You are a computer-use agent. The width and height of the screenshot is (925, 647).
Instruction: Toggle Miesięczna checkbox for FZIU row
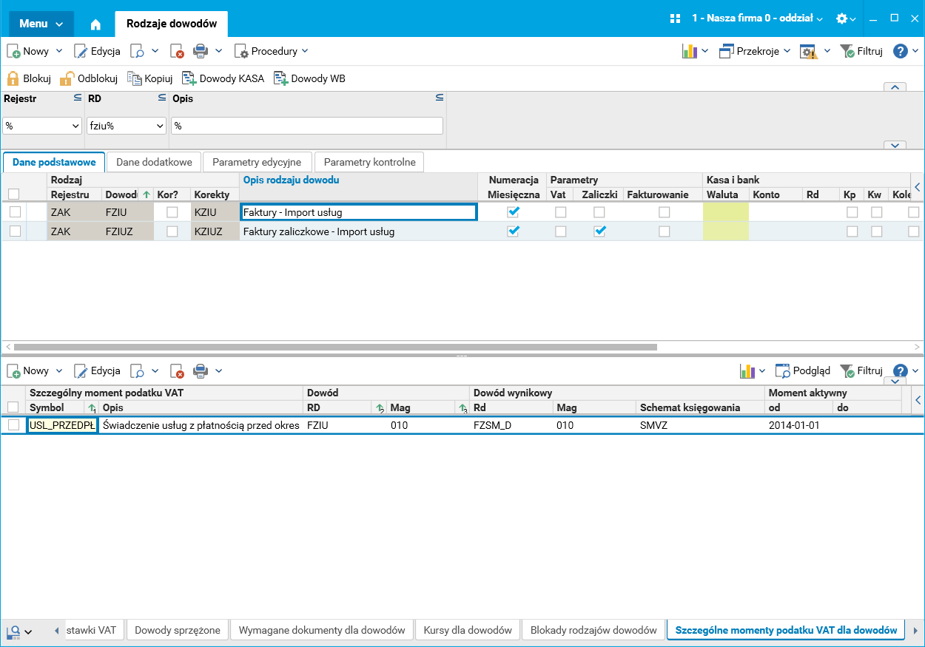tap(513, 212)
